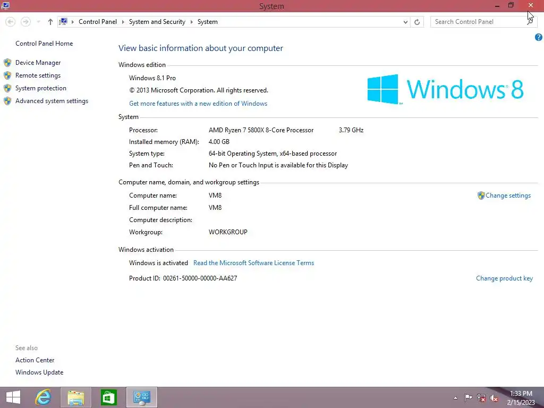Expand the chevron after System and Security

(191, 22)
